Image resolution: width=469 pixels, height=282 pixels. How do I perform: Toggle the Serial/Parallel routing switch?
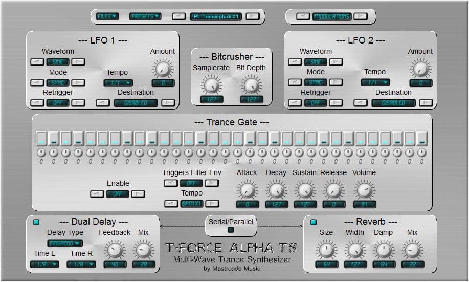(x=231, y=230)
